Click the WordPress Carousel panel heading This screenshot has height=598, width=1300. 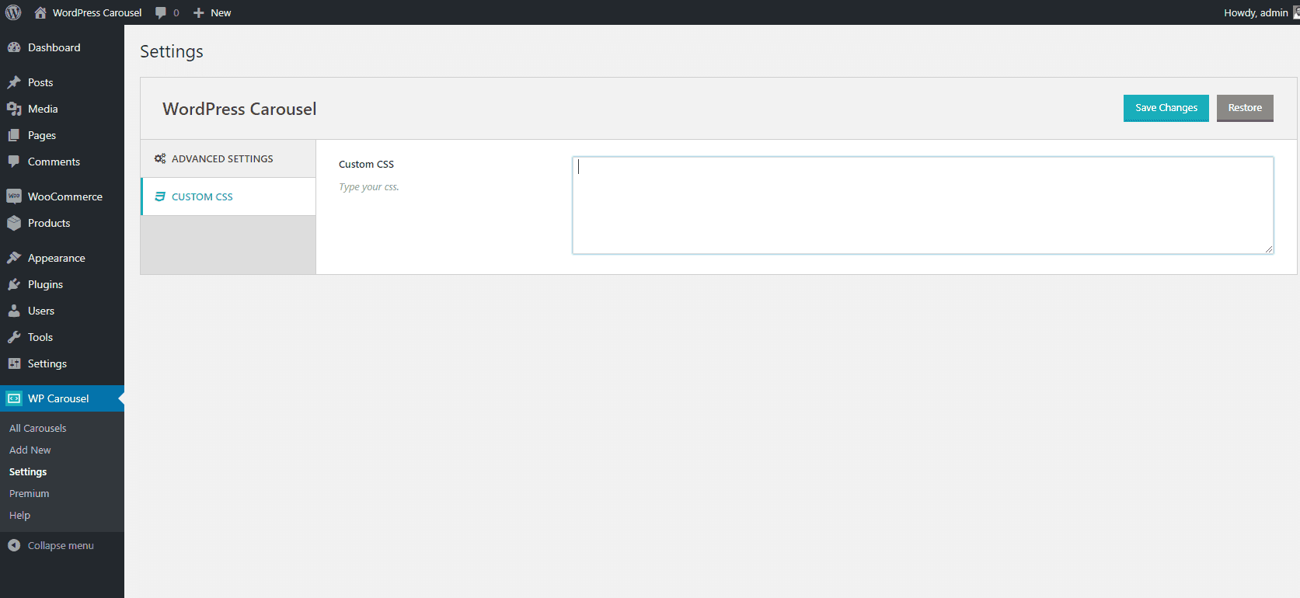(x=239, y=109)
